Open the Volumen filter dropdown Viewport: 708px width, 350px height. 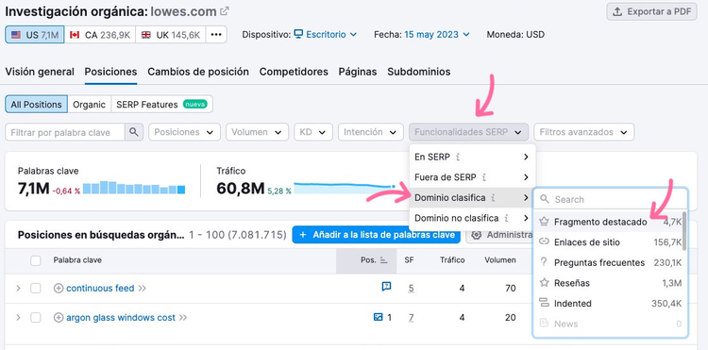(x=257, y=132)
